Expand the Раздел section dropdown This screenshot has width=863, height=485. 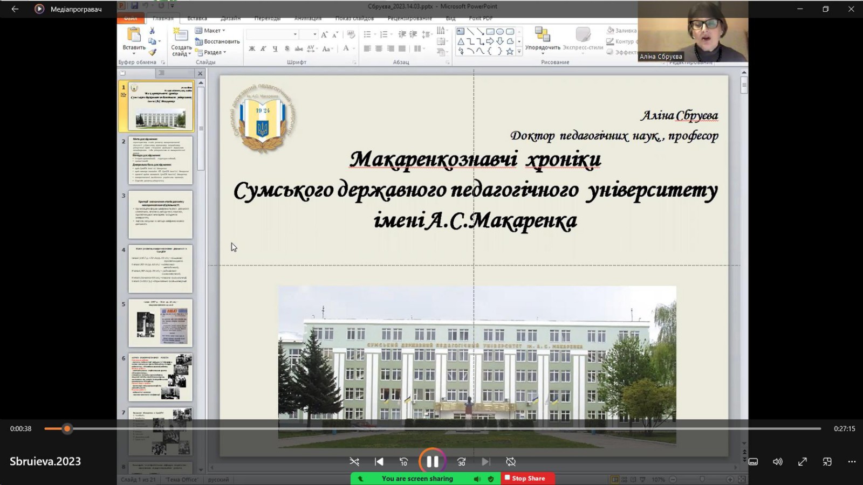pos(211,52)
